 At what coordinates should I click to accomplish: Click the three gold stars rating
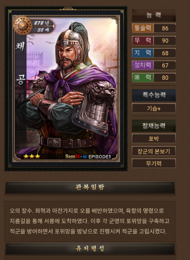point(32,156)
